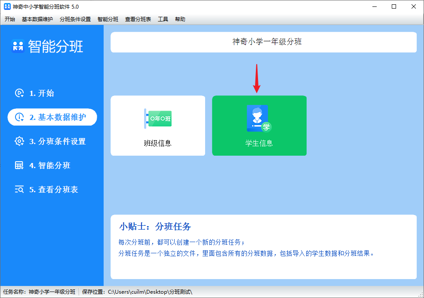Click the class sign icon on 班级信息 card
The image size is (424, 298).
[158, 118]
